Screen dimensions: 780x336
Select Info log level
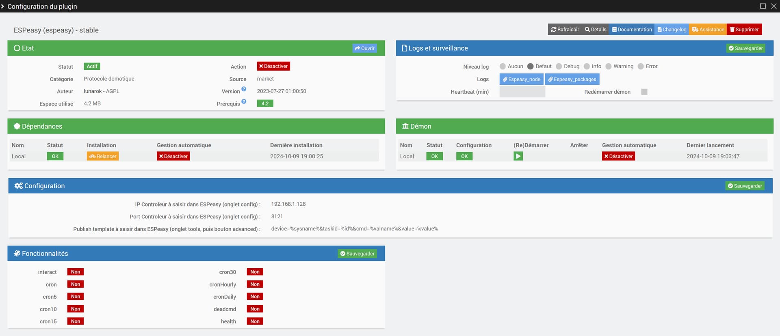click(587, 66)
